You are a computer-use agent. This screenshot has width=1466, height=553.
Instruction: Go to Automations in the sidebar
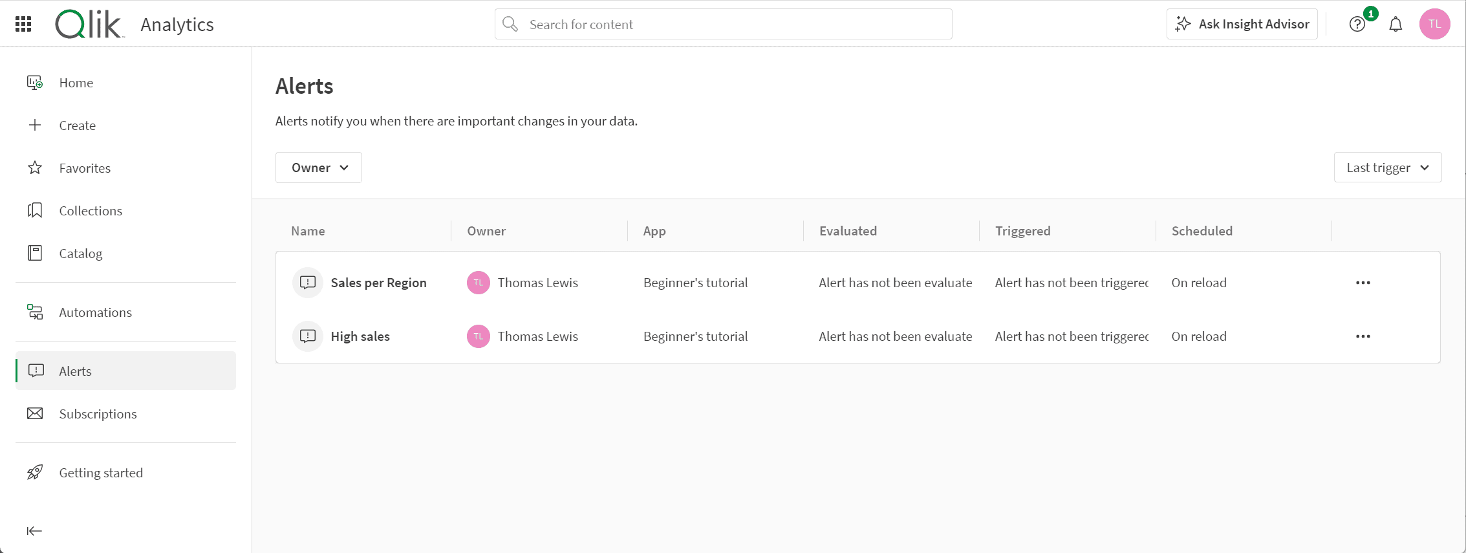pos(95,312)
